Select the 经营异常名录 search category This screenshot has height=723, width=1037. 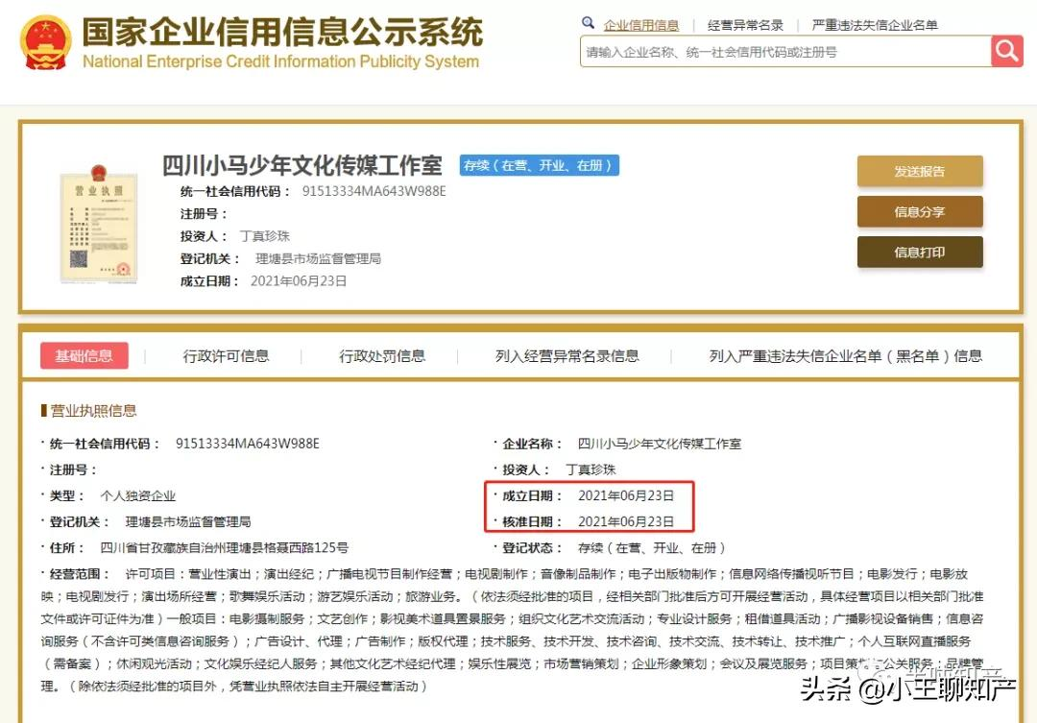pyautogui.click(x=745, y=25)
